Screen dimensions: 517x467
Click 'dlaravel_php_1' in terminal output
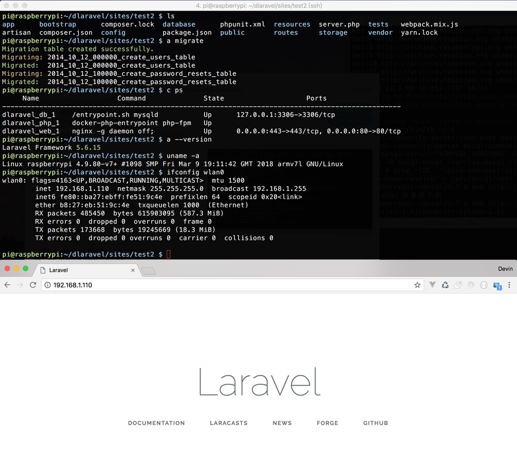pyautogui.click(x=30, y=123)
